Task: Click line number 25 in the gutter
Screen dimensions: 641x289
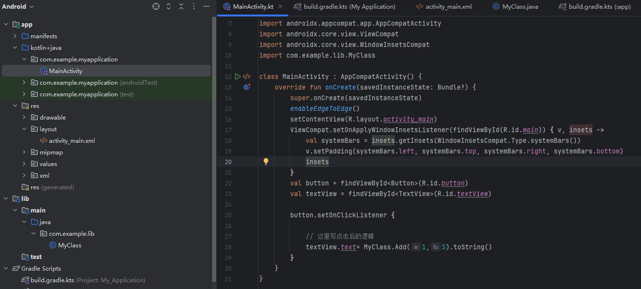Action: [228, 215]
